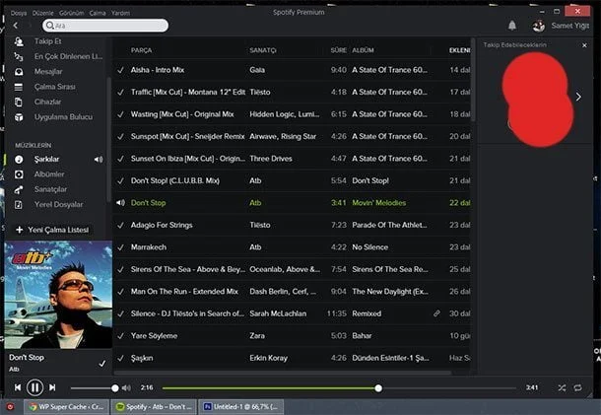Image resolution: width=601 pixels, height=415 pixels.
Task: Toggle saved checkmark for Adagio For Strings
Action: coord(120,225)
